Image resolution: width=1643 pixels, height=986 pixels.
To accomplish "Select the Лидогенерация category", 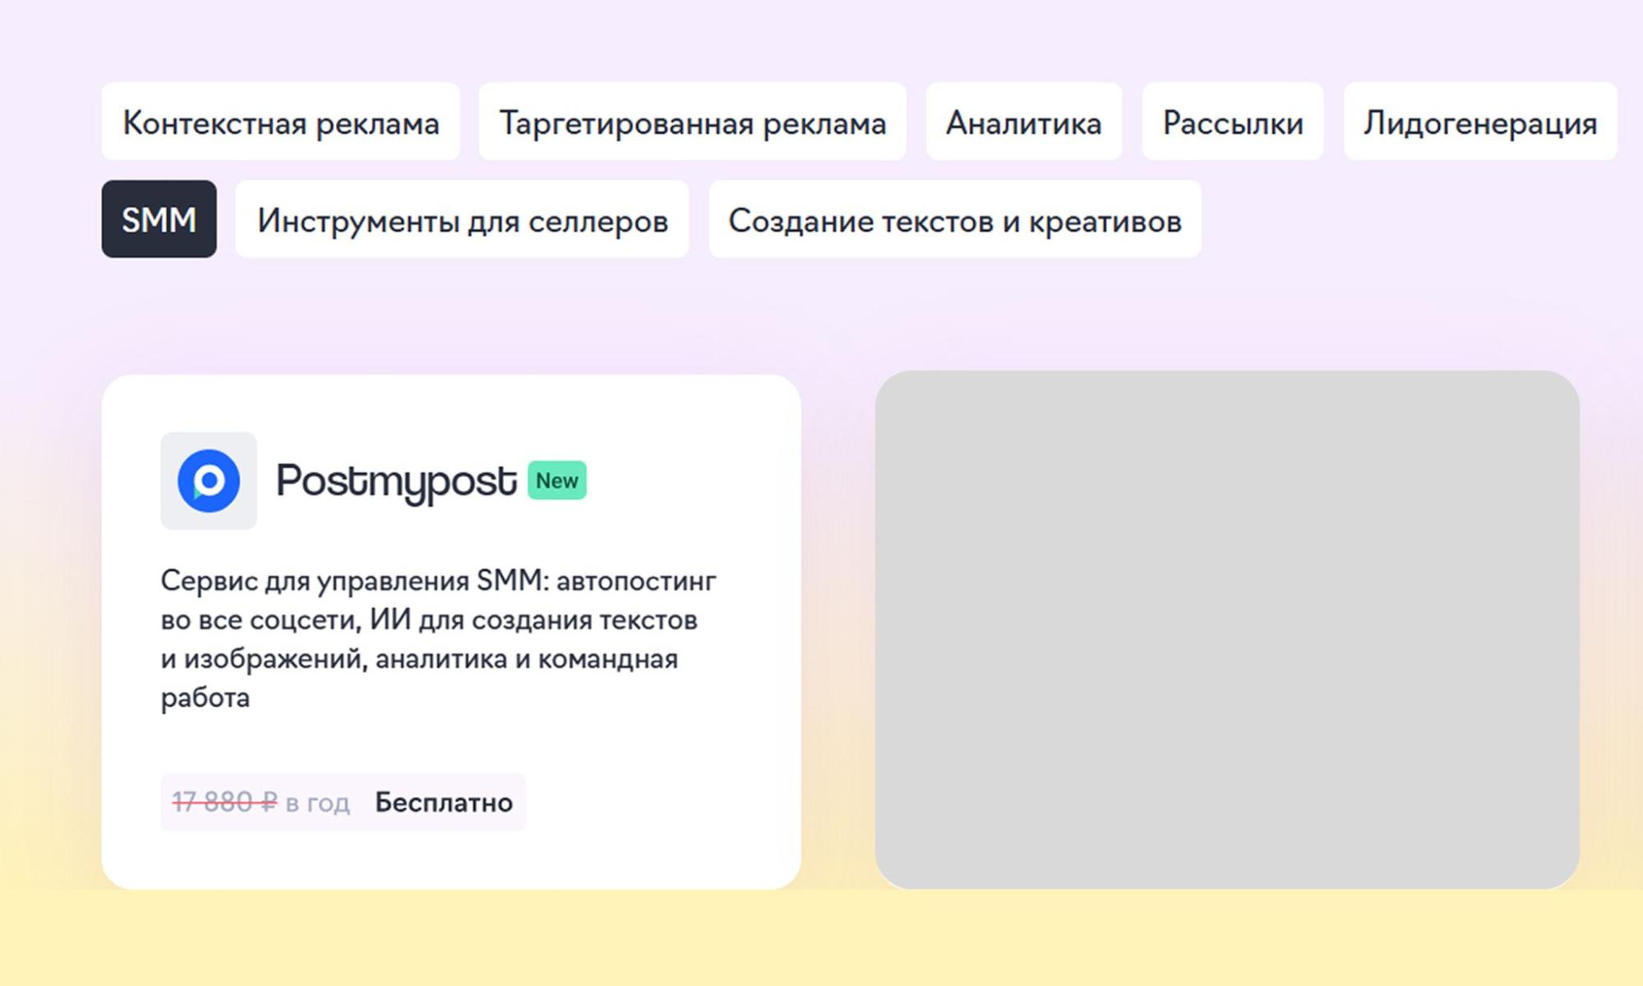I will (1479, 122).
